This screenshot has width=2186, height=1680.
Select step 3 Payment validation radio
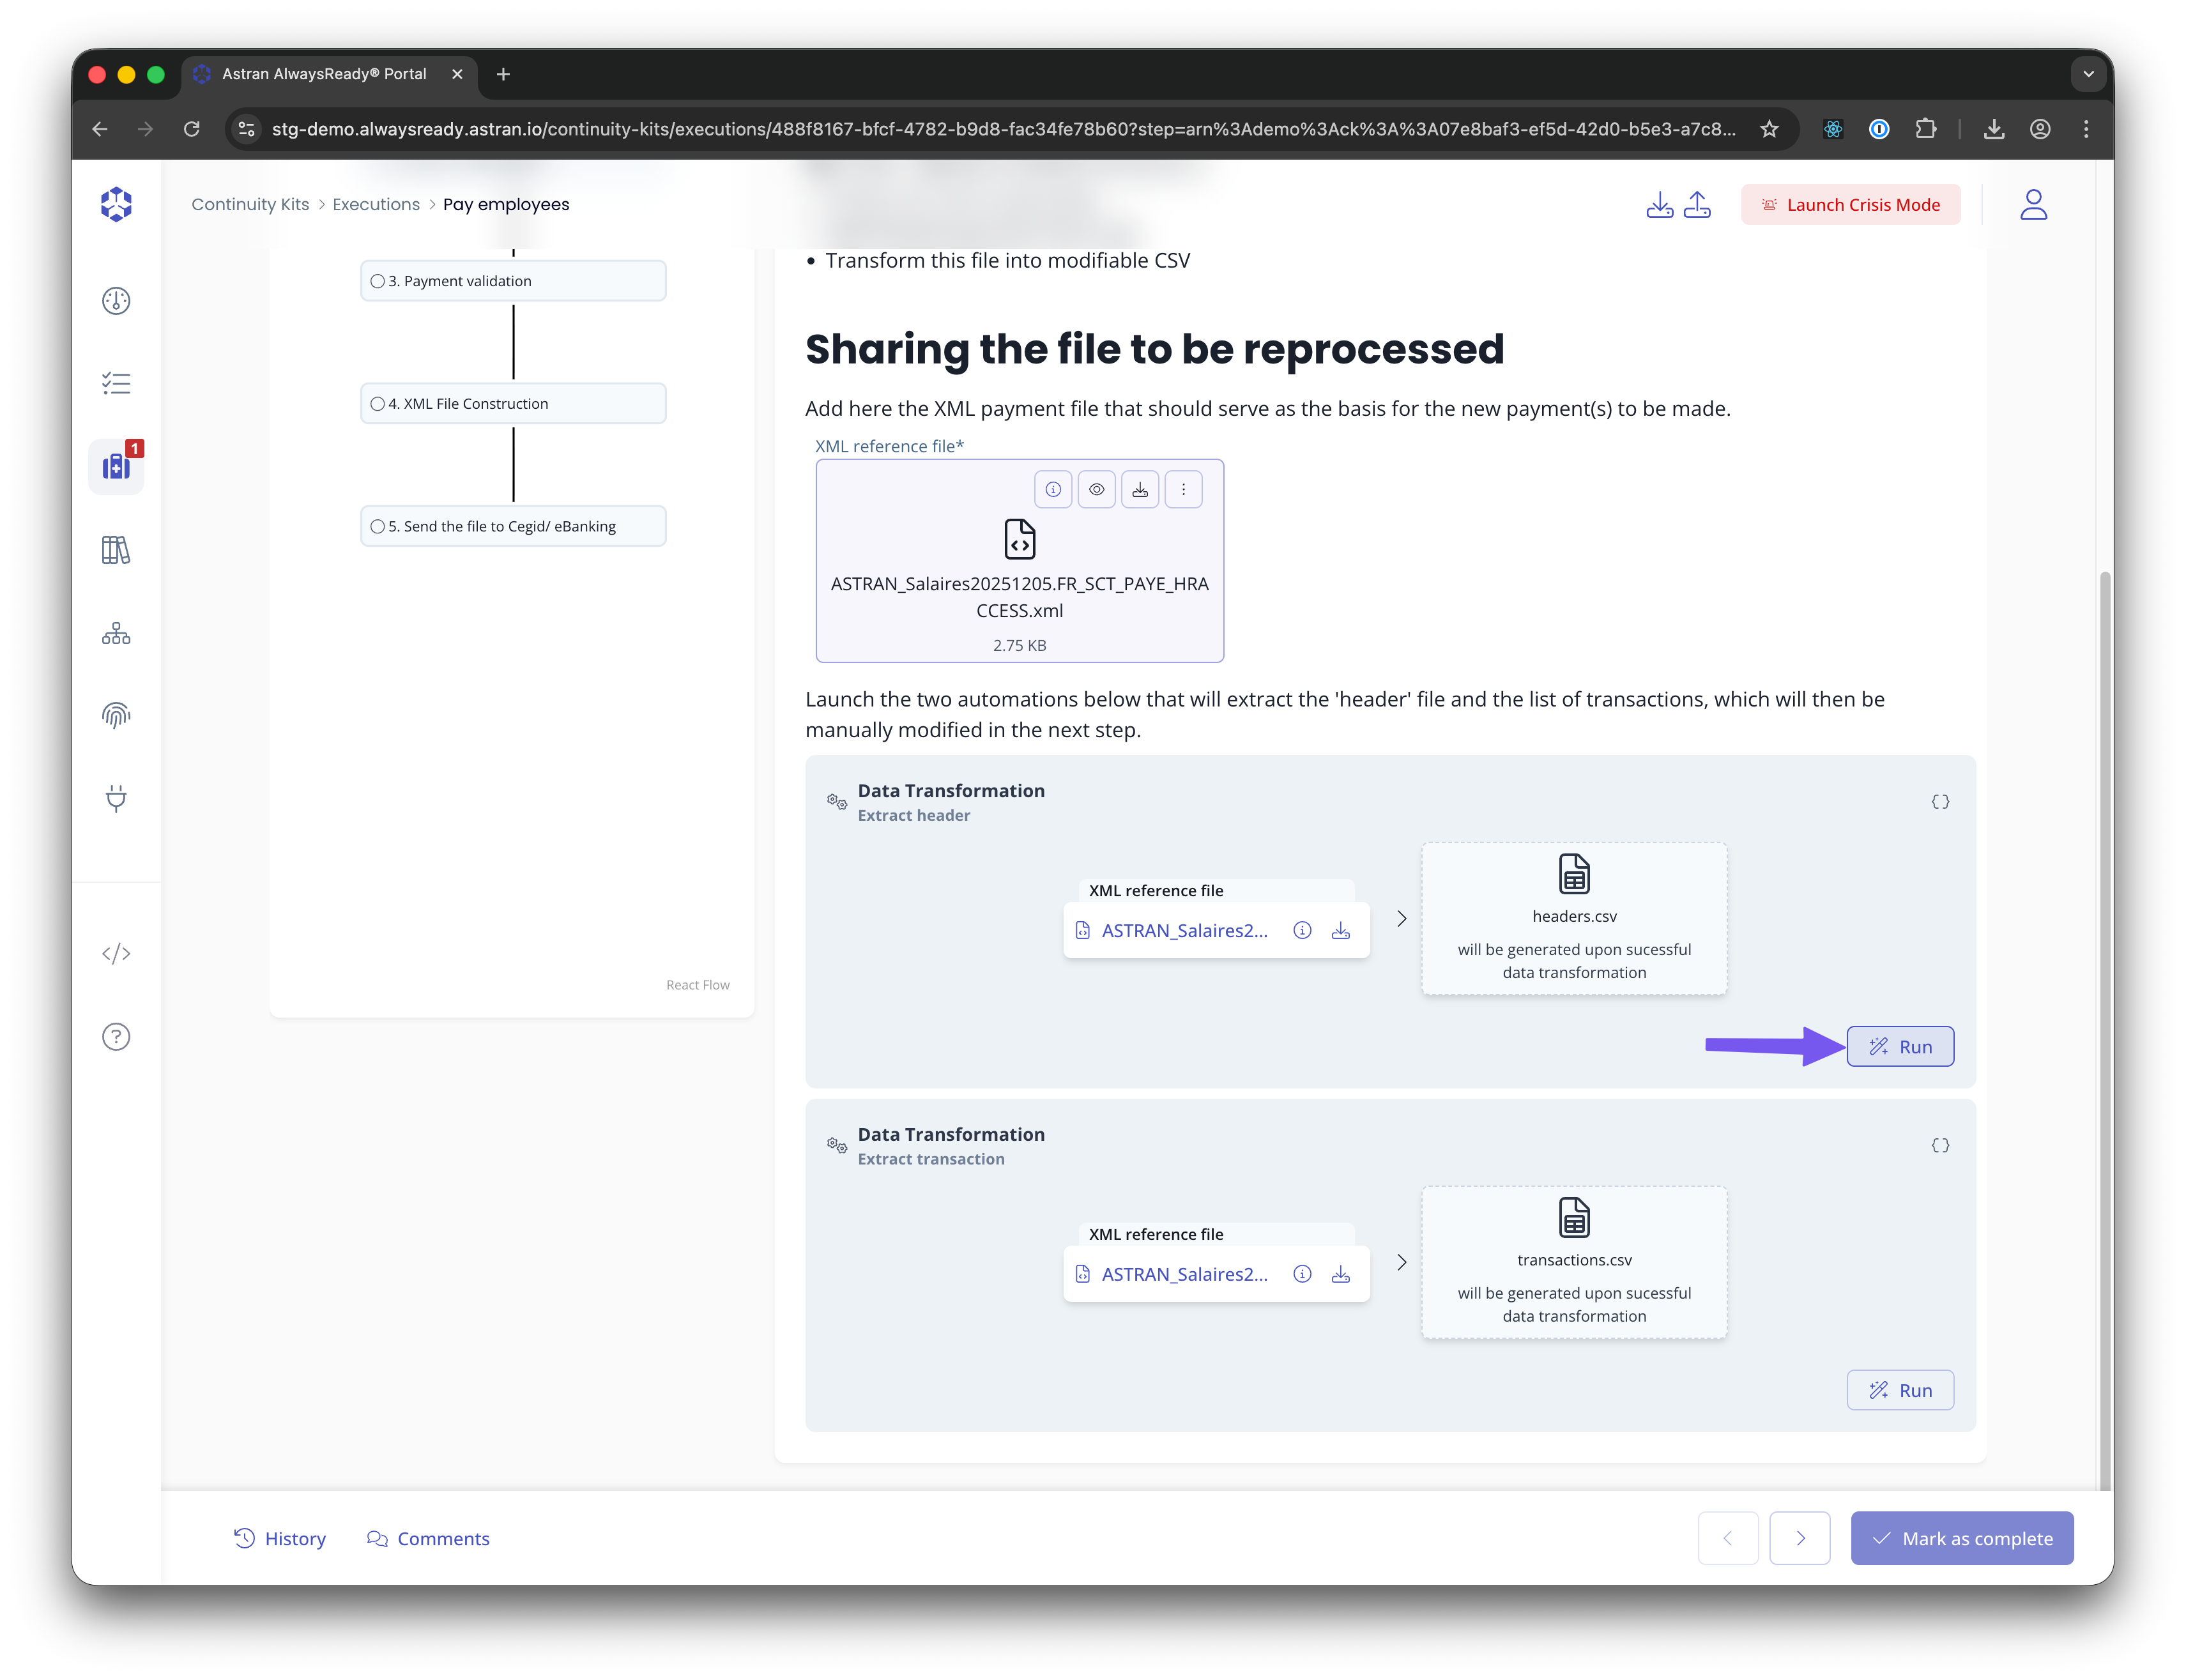pos(378,281)
